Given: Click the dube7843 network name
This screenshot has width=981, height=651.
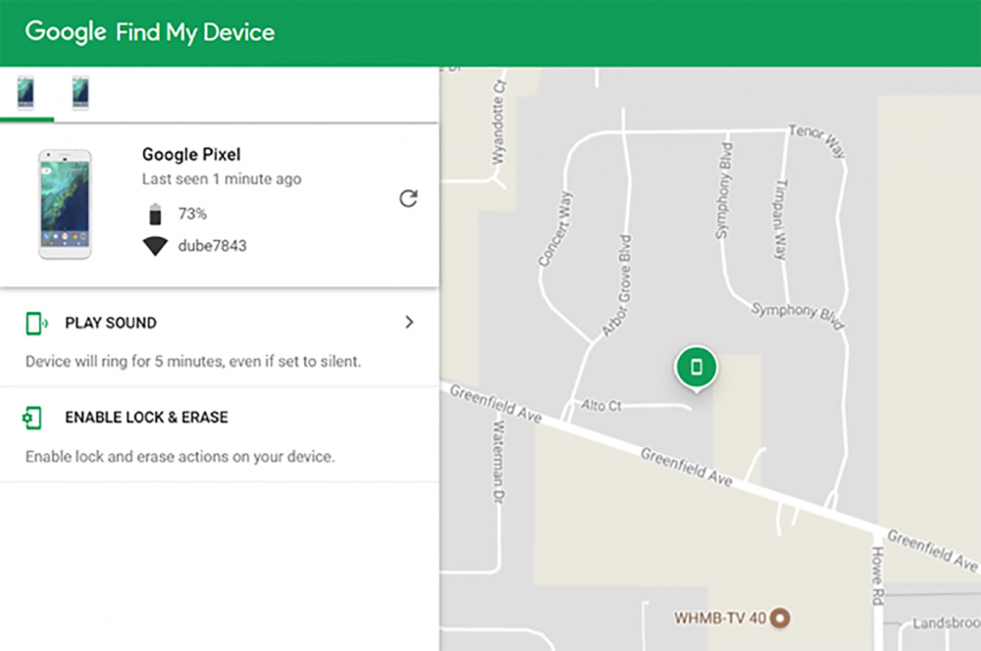Looking at the screenshot, I should [212, 246].
